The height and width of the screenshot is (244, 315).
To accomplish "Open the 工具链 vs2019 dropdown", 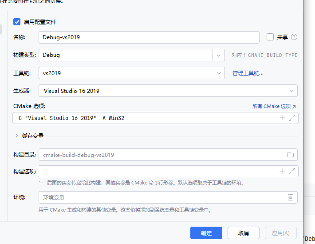I will [132, 73].
